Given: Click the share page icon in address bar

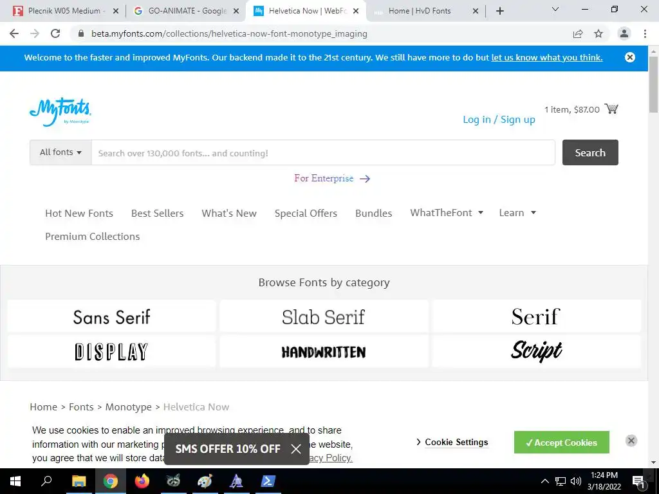Looking at the screenshot, I should [x=578, y=33].
